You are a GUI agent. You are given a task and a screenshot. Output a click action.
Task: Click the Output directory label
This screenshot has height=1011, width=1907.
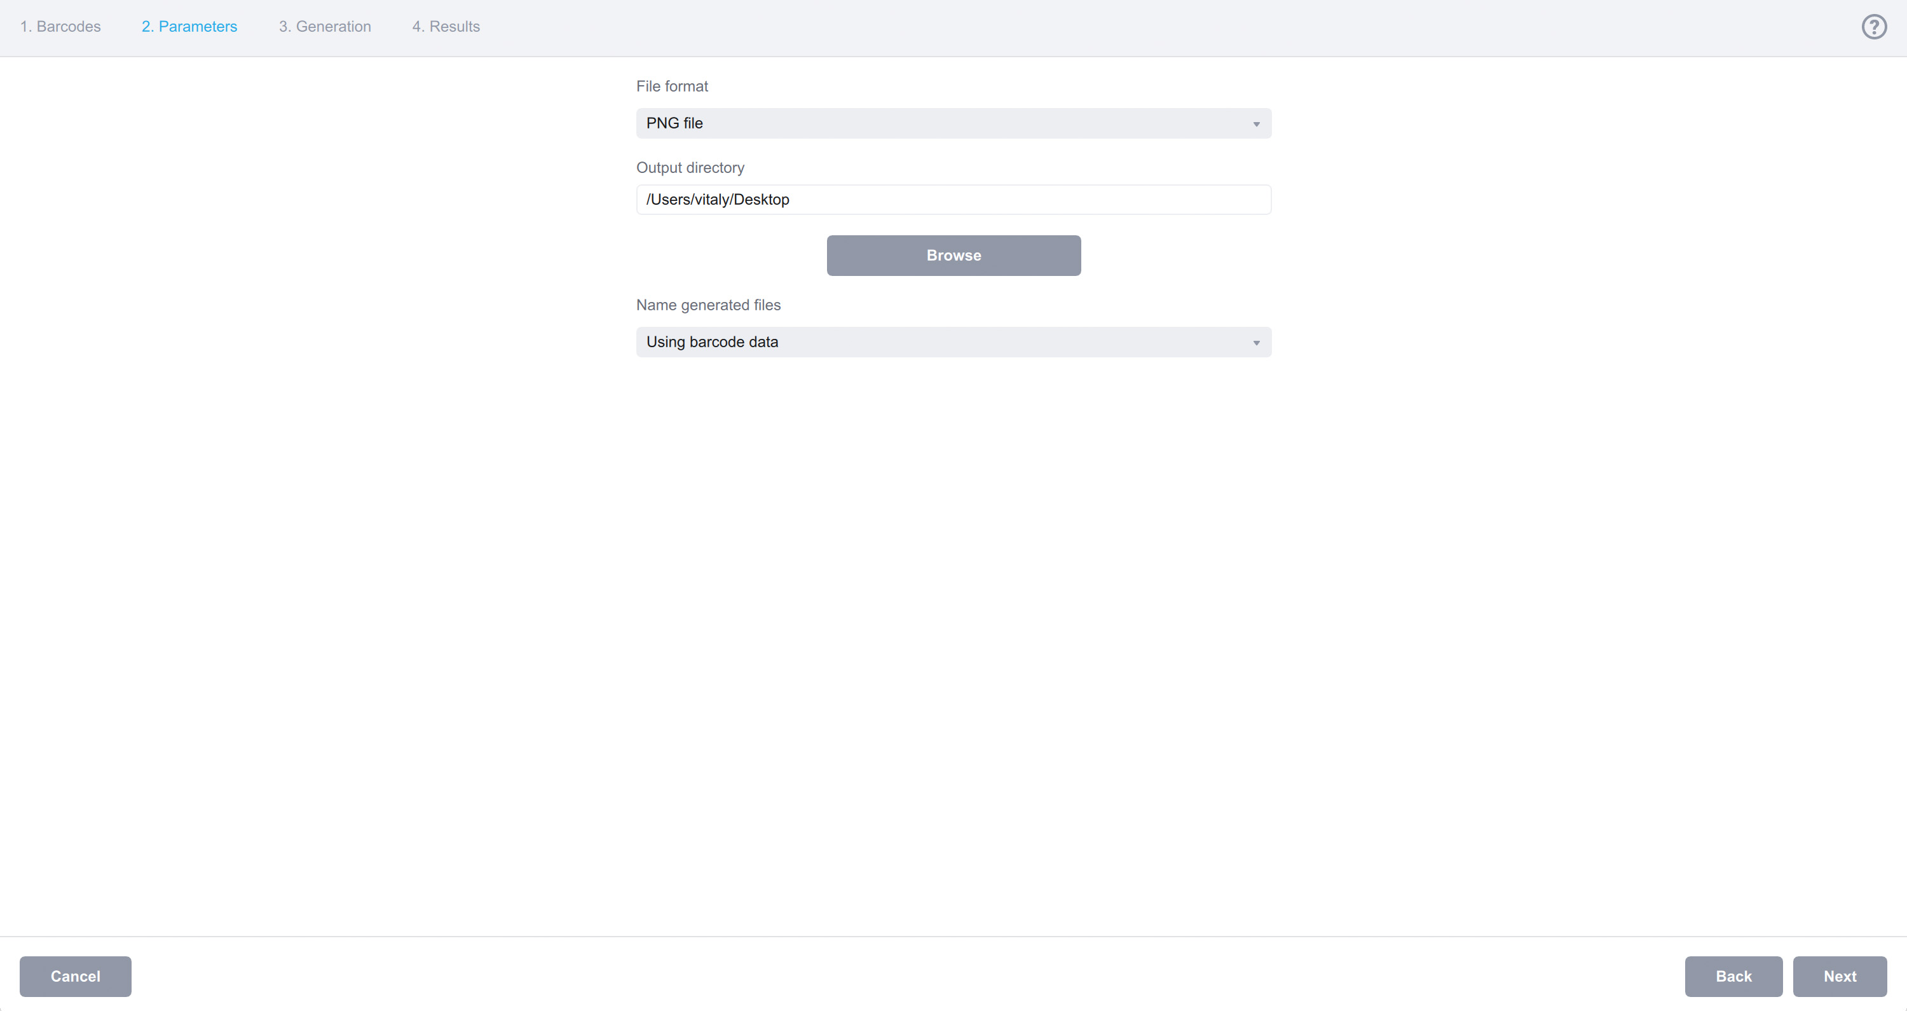690,167
